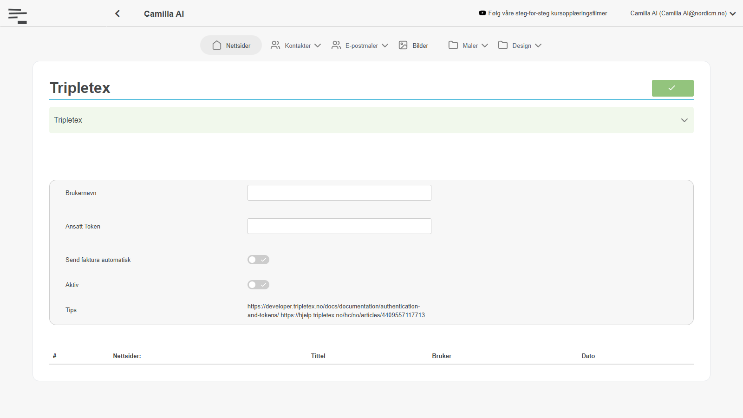Focus the Brukernavn input field

339,193
